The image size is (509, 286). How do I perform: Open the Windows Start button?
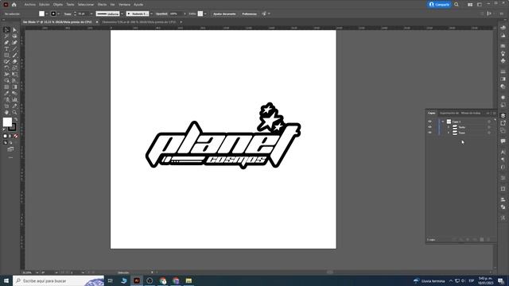click(x=6, y=280)
